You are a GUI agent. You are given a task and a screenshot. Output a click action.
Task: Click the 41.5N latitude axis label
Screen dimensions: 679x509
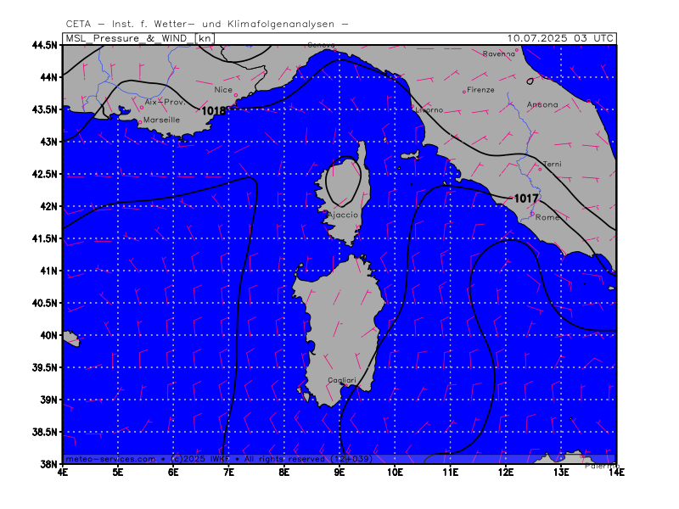pyautogui.click(x=45, y=238)
